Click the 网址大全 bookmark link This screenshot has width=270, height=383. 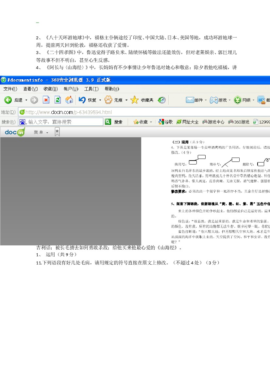coord(187,122)
